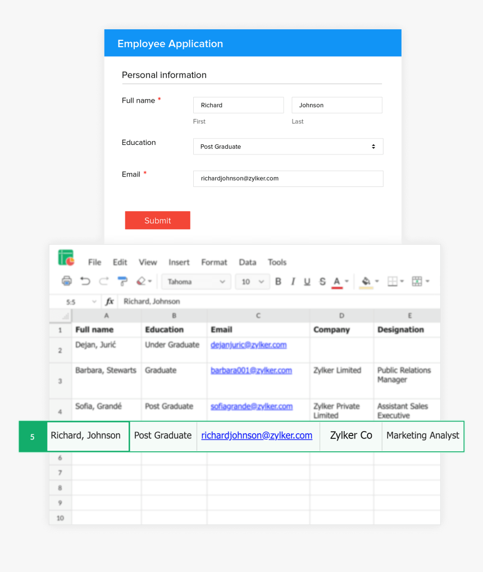Open the font size 10 dropdown
The width and height of the screenshot is (483, 572).
(x=252, y=281)
